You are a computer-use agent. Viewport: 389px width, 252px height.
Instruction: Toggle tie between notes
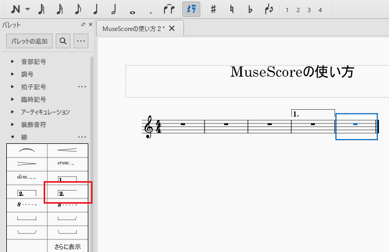[x=169, y=9]
